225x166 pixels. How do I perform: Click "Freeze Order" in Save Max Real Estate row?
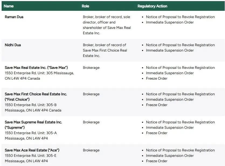[x=157, y=79]
